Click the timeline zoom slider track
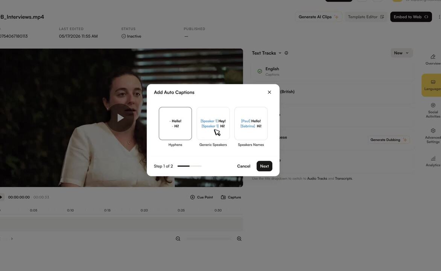The width and height of the screenshot is (441, 271). pyautogui.click(x=209, y=239)
